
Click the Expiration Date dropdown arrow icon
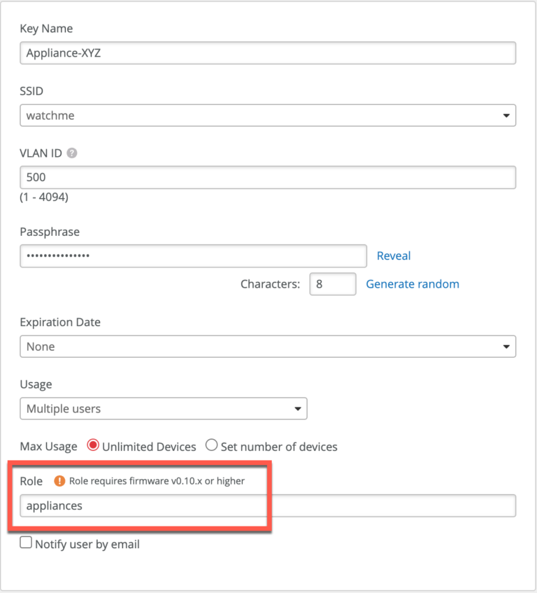tap(506, 346)
